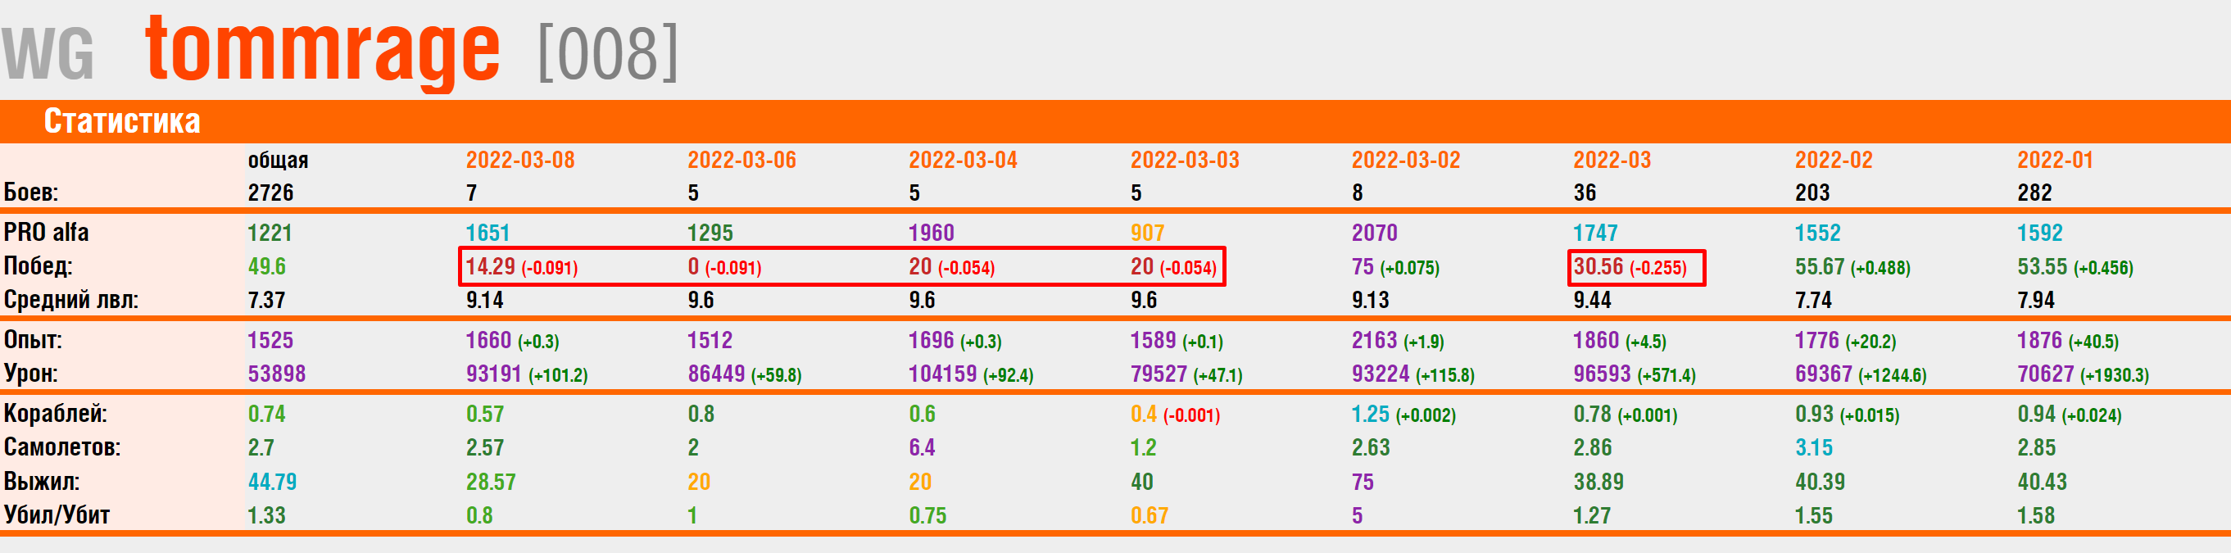2231x553 pixels.
Task: Open the [008] clan tag
Action: (607, 53)
